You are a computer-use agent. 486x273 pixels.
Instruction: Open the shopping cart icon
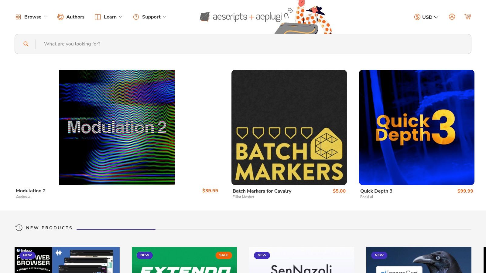468,17
